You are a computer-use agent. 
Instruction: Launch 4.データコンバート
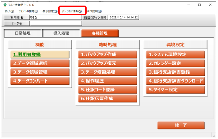(x=40, y=81)
